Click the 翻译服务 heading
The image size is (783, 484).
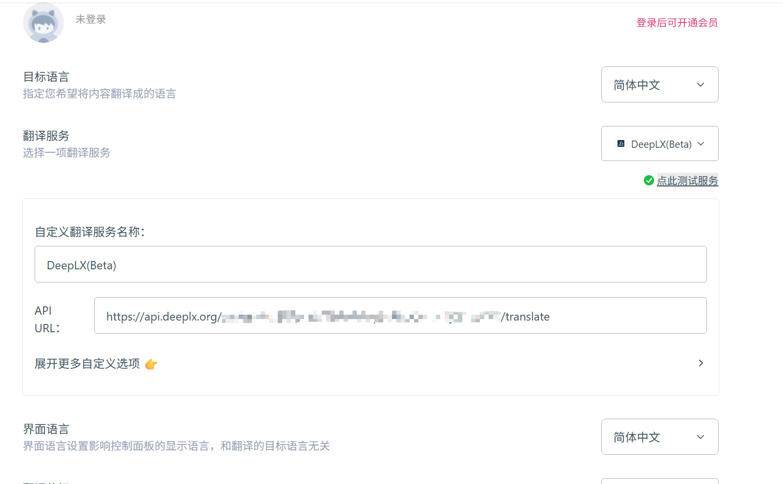click(46, 136)
